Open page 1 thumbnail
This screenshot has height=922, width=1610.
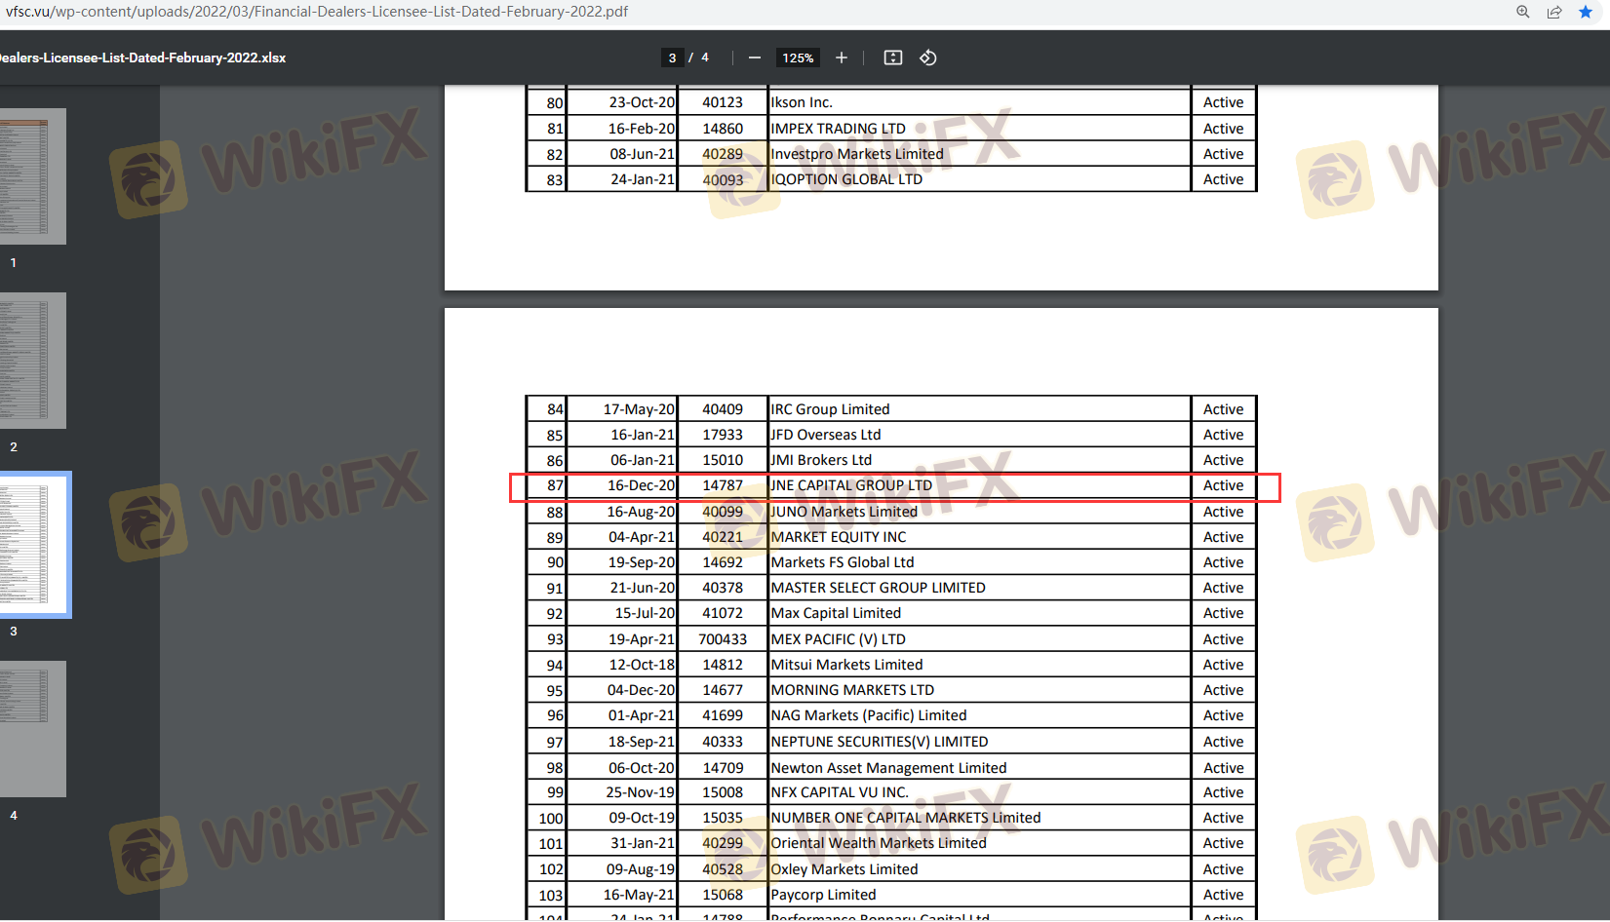point(31,176)
